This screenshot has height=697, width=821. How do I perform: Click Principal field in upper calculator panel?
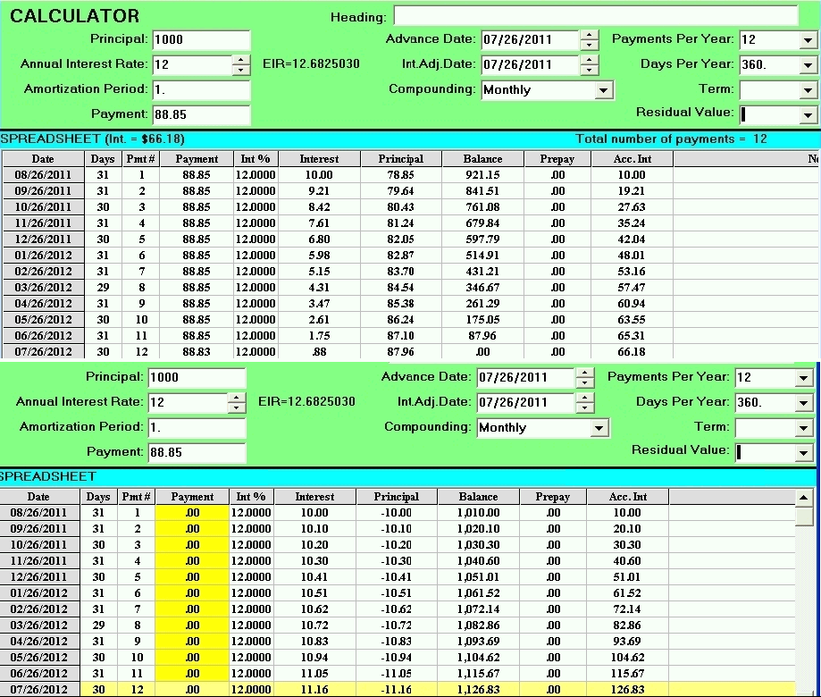pos(201,39)
